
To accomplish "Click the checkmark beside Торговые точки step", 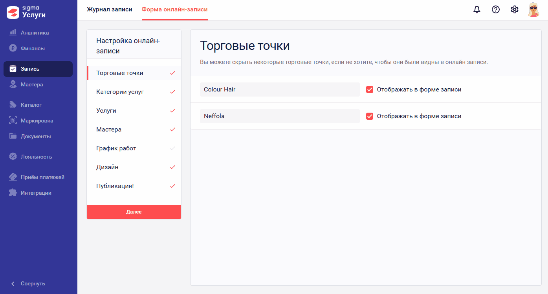I will [172, 73].
